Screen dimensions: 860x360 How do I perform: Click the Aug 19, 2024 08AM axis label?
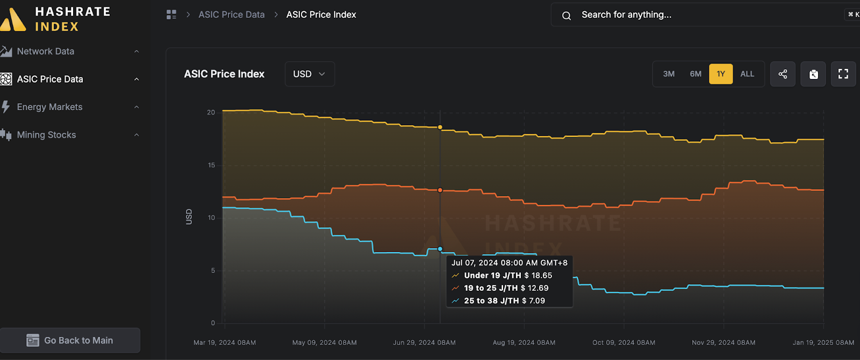coord(524,343)
